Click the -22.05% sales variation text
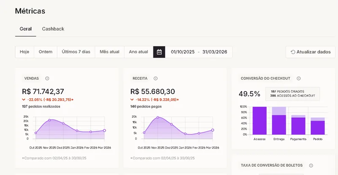This screenshot has width=338, height=175. coord(50,100)
